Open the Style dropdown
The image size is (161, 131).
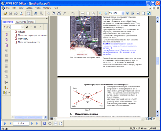(x=22, y=27)
